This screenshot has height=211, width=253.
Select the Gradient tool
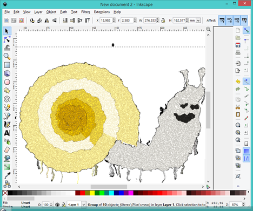pyautogui.click(x=7, y=167)
